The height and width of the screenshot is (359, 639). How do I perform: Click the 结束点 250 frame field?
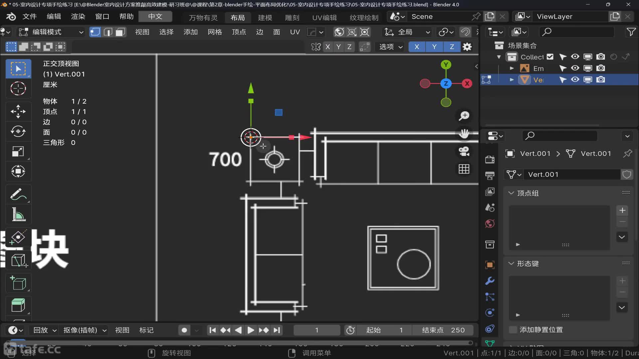coord(443,330)
